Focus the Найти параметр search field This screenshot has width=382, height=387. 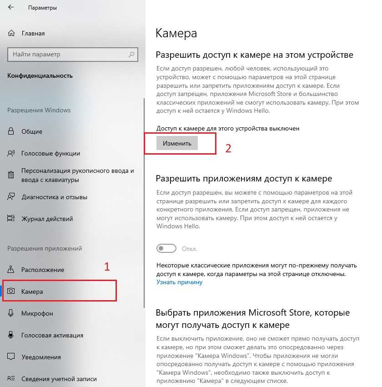[73, 54]
